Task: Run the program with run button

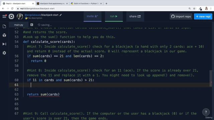Action: click(114, 16)
